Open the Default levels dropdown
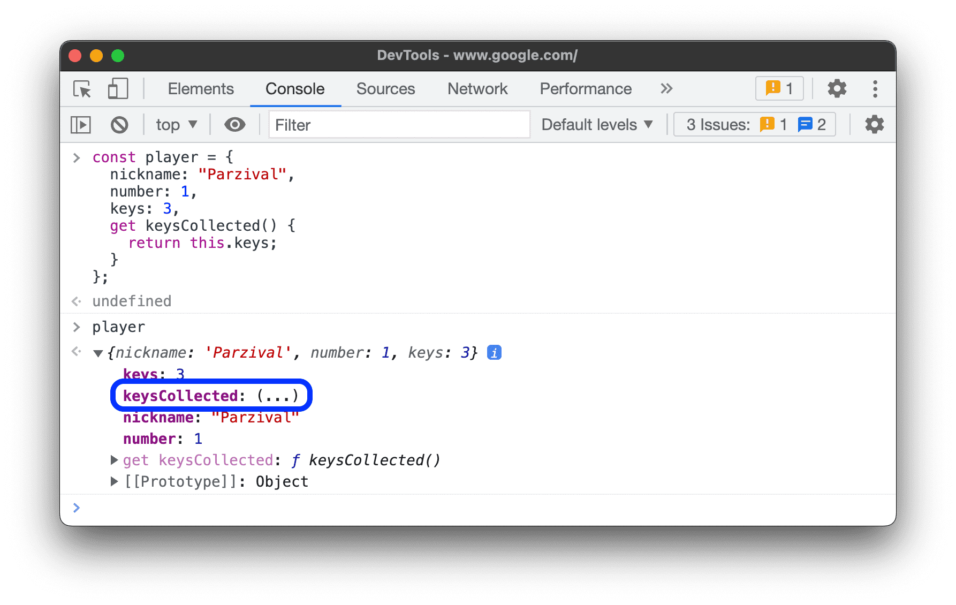This screenshot has width=956, height=605. point(597,125)
